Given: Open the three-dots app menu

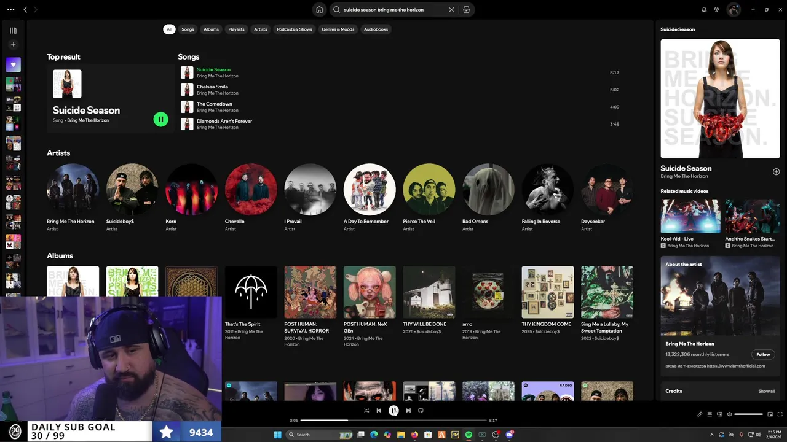Looking at the screenshot, I should [10, 10].
